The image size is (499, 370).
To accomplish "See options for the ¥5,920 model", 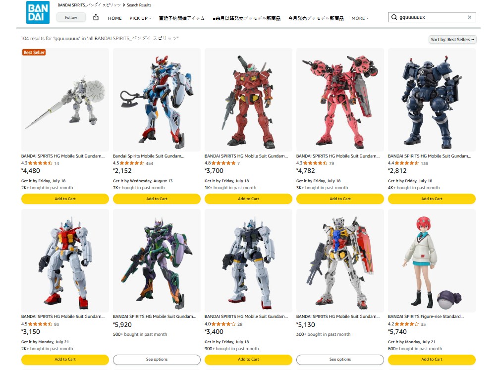I will coord(157,359).
